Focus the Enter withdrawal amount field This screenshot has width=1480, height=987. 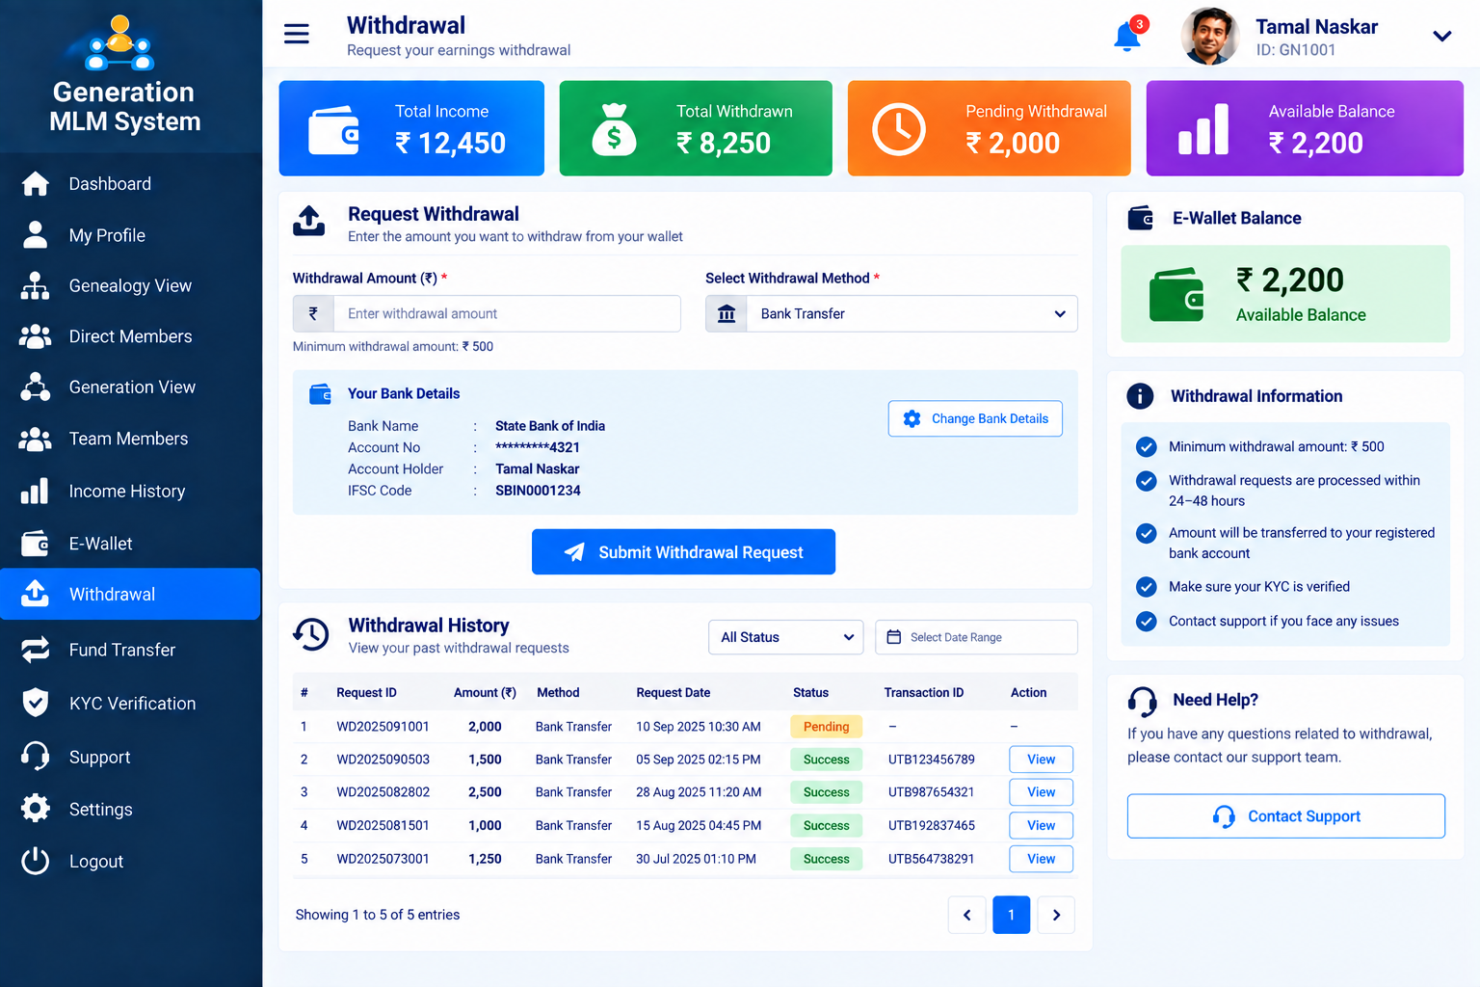(507, 313)
